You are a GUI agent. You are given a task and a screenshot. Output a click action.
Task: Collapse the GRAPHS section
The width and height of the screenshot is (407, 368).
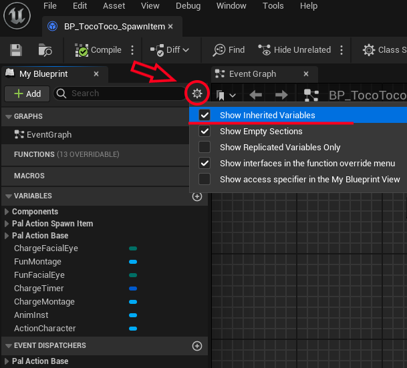point(9,116)
